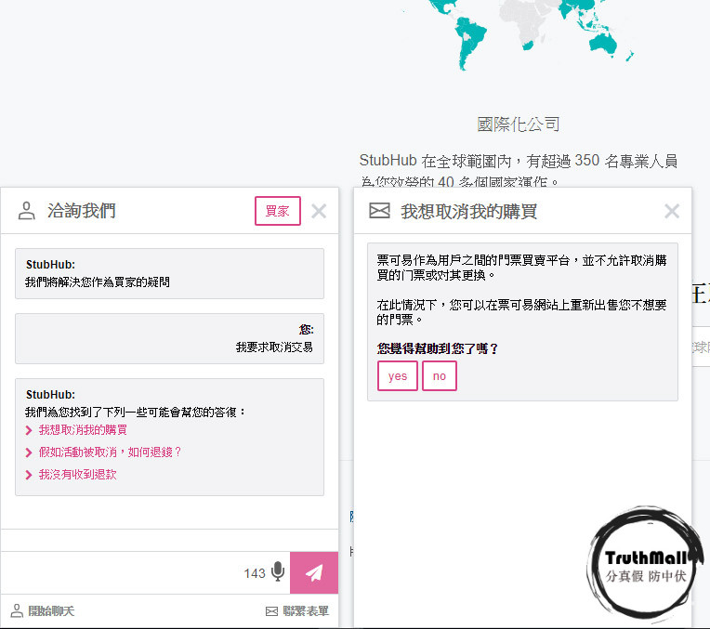Answer yes to the helpfulness question
This screenshot has height=629, width=710.
click(x=398, y=376)
